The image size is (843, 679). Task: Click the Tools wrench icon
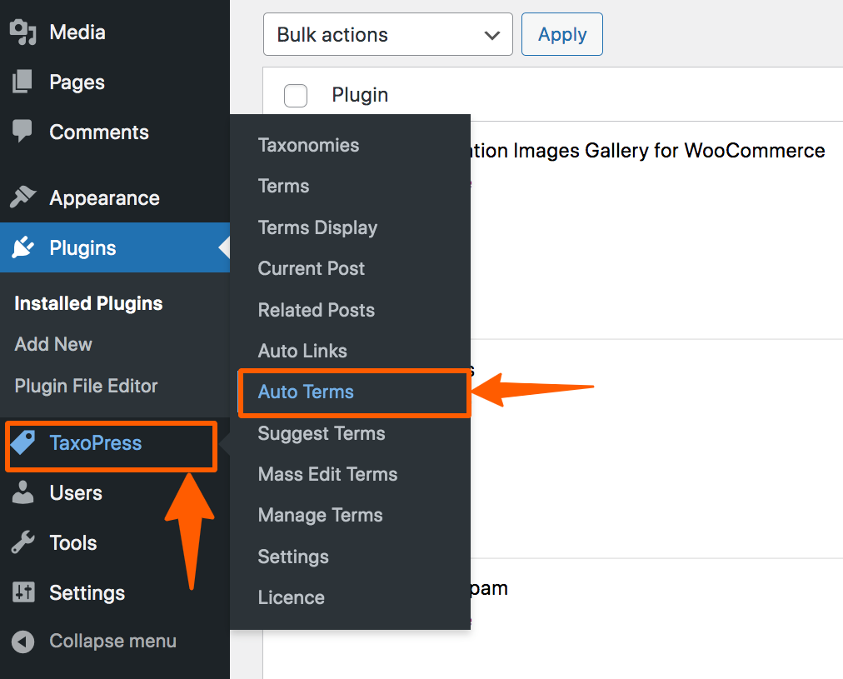tap(22, 542)
